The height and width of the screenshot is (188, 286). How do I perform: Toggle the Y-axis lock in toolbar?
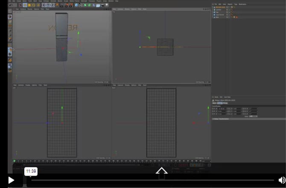coord(49,5)
